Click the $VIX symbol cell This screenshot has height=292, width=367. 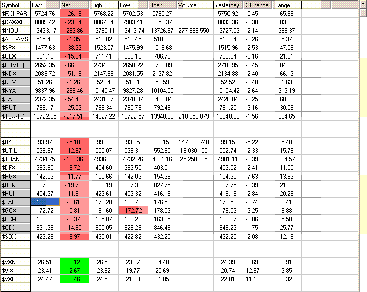click(15, 270)
